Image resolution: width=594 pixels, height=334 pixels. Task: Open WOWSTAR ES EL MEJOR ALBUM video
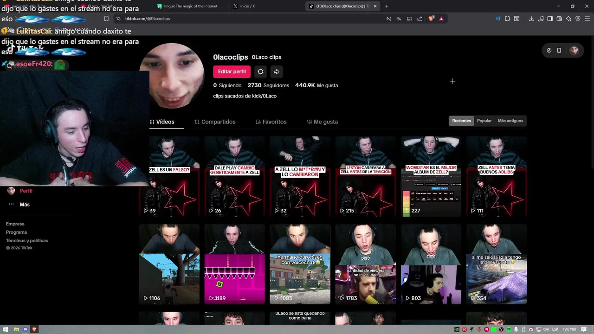coord(431,176)
